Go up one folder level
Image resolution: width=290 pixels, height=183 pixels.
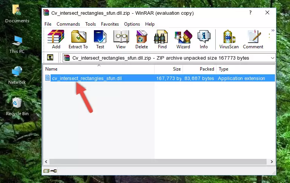point(50,58)
